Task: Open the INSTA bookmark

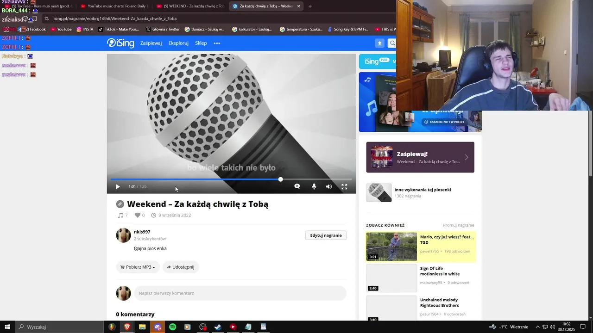Action: tap(85, 29)
